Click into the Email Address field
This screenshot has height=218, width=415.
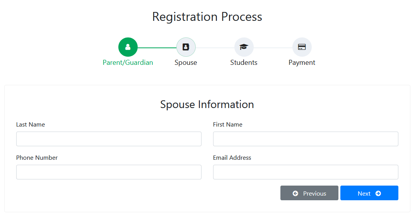tap(306, 172)
